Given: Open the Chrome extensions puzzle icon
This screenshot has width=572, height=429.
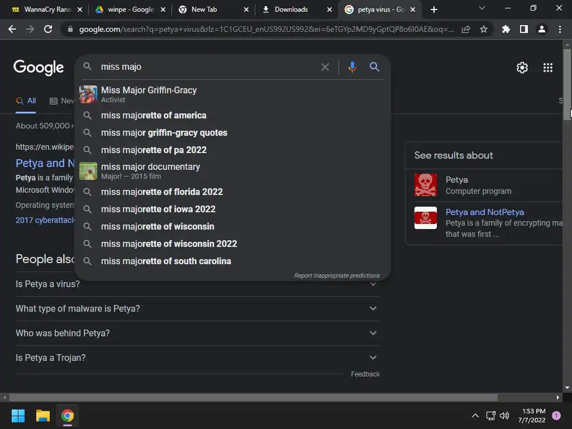Looking at the screenshot, I should click(506, 29).
